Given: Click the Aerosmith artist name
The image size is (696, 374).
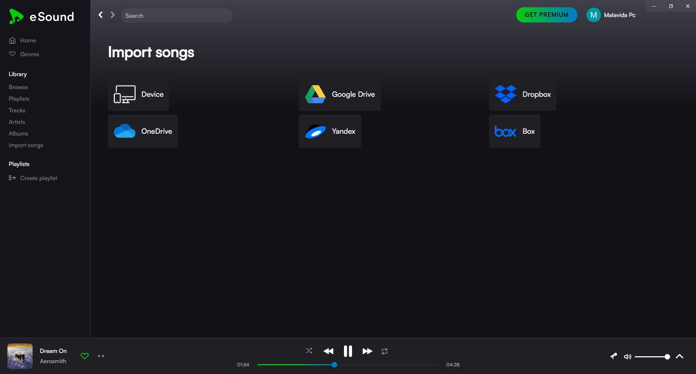Looking at the screenshot, I should click(53, 361).
